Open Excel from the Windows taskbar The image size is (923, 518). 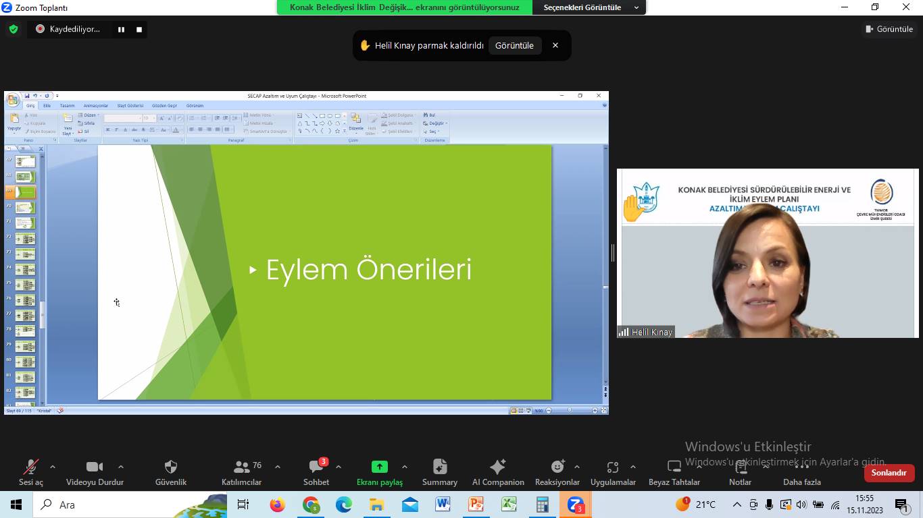coord(509,505)
